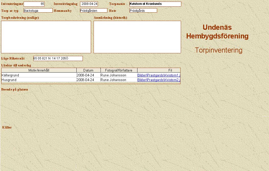Select the Källargrund cell in the table
Screen dimensions: 269x171
pos(11,75)
